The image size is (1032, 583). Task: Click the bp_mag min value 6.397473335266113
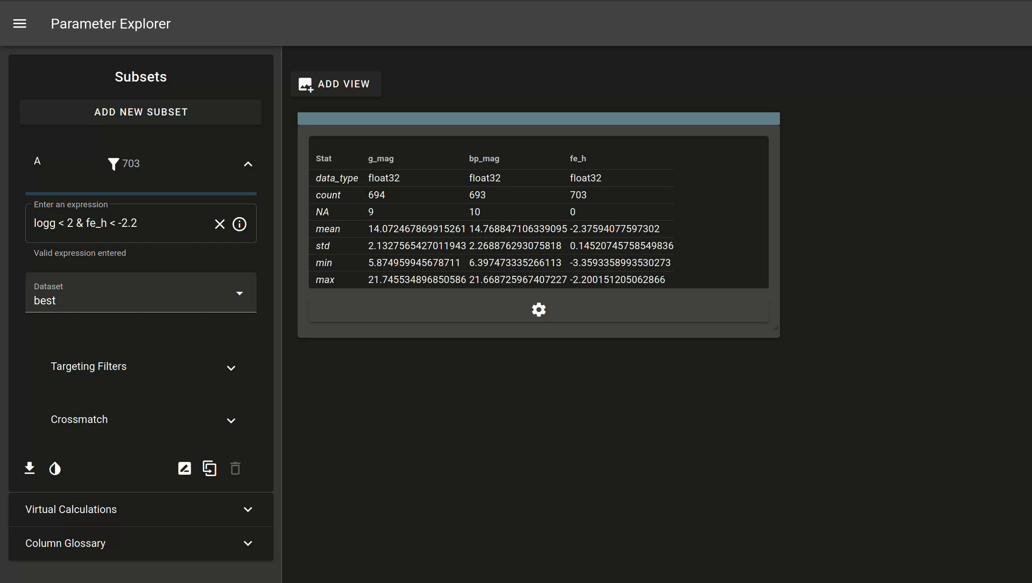[515, 263]
